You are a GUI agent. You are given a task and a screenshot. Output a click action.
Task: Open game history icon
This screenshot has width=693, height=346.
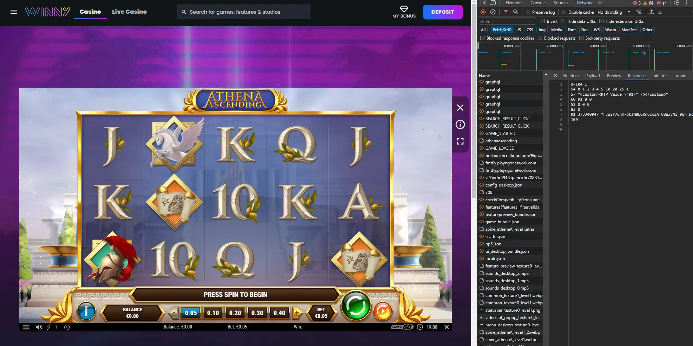[x=67, y=327]
